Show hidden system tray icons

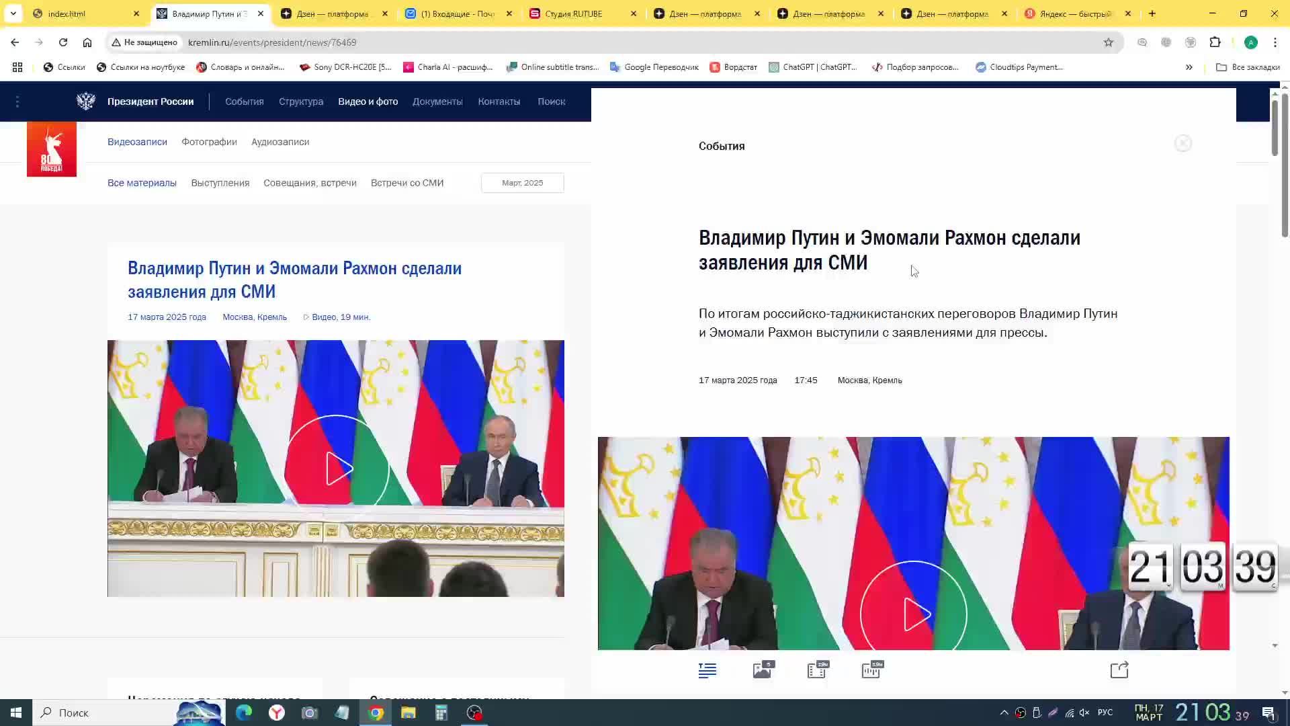1004,713
